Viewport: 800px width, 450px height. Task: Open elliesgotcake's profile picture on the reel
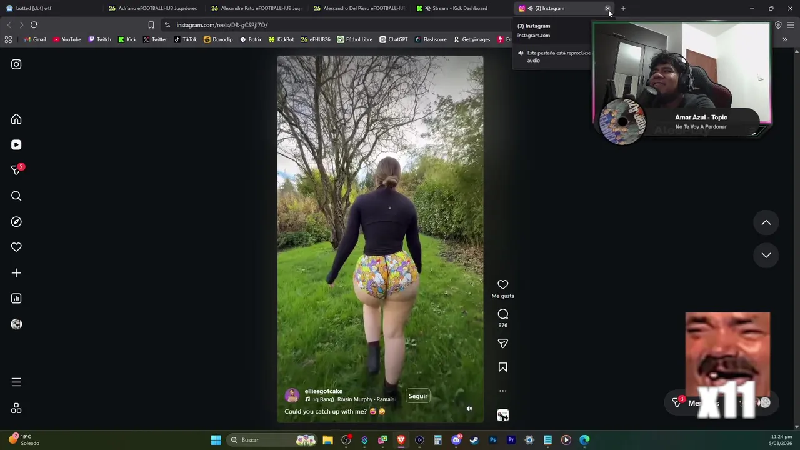(x=292, y=395)
